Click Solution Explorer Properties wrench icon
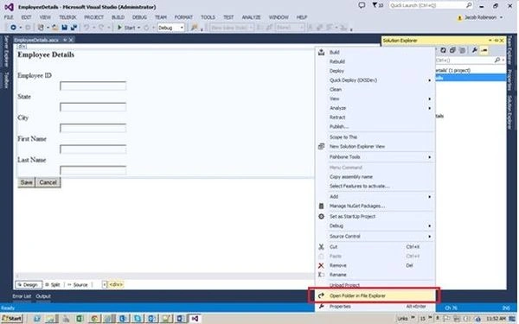 474,50
